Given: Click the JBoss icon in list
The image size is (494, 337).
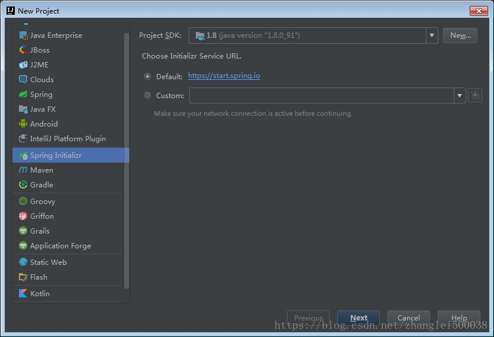Looking at the screenshot, I should [x=23, y=50].
